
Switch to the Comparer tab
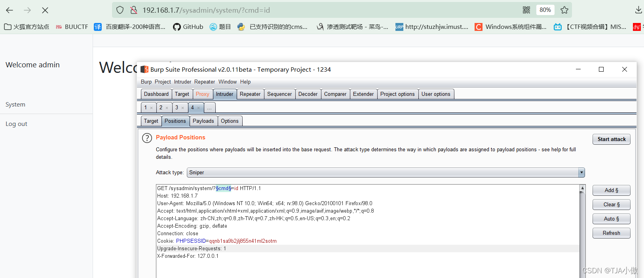click(335, 94)
